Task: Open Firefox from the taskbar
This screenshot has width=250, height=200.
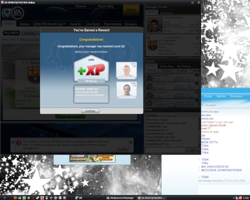Action: tap(15, 198)
